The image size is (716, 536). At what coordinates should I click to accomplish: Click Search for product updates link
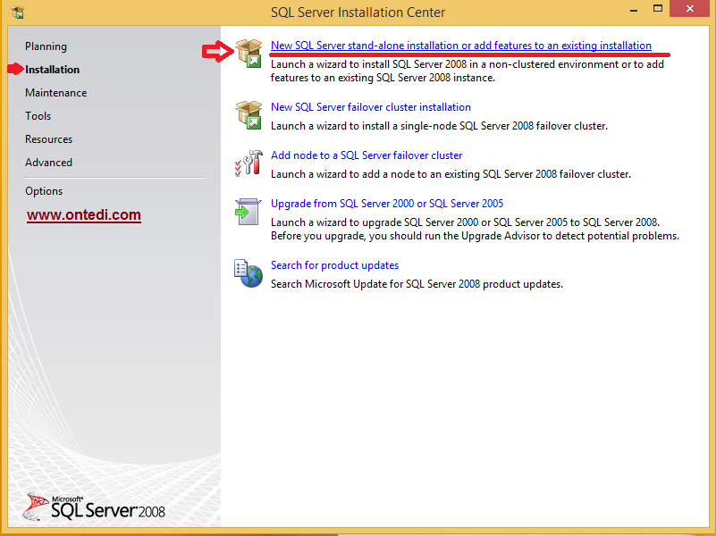(334, 265)
